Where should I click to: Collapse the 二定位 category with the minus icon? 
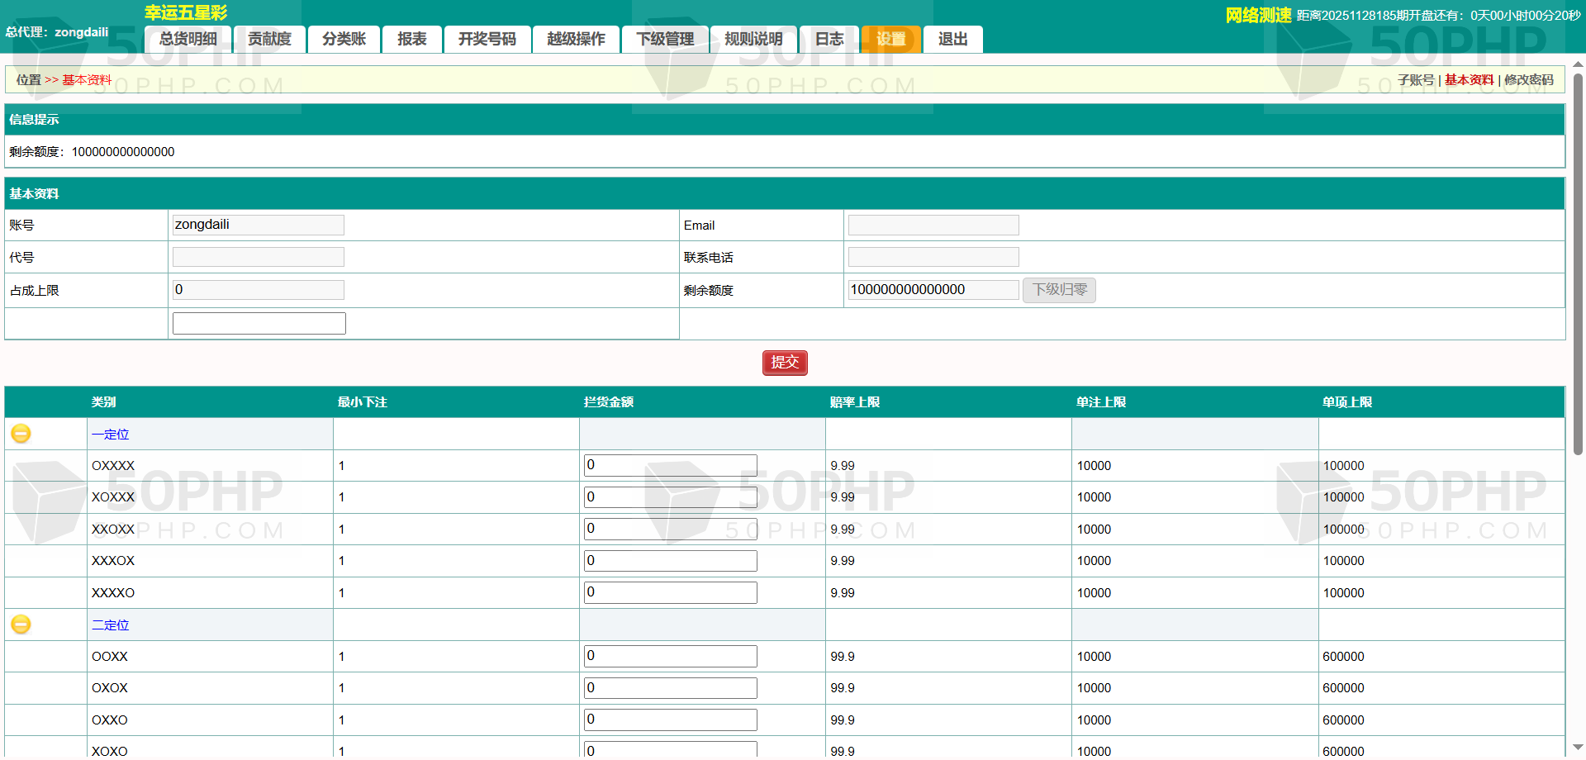coord(21,625)
